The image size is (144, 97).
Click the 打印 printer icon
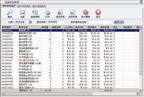click(48, 12)
